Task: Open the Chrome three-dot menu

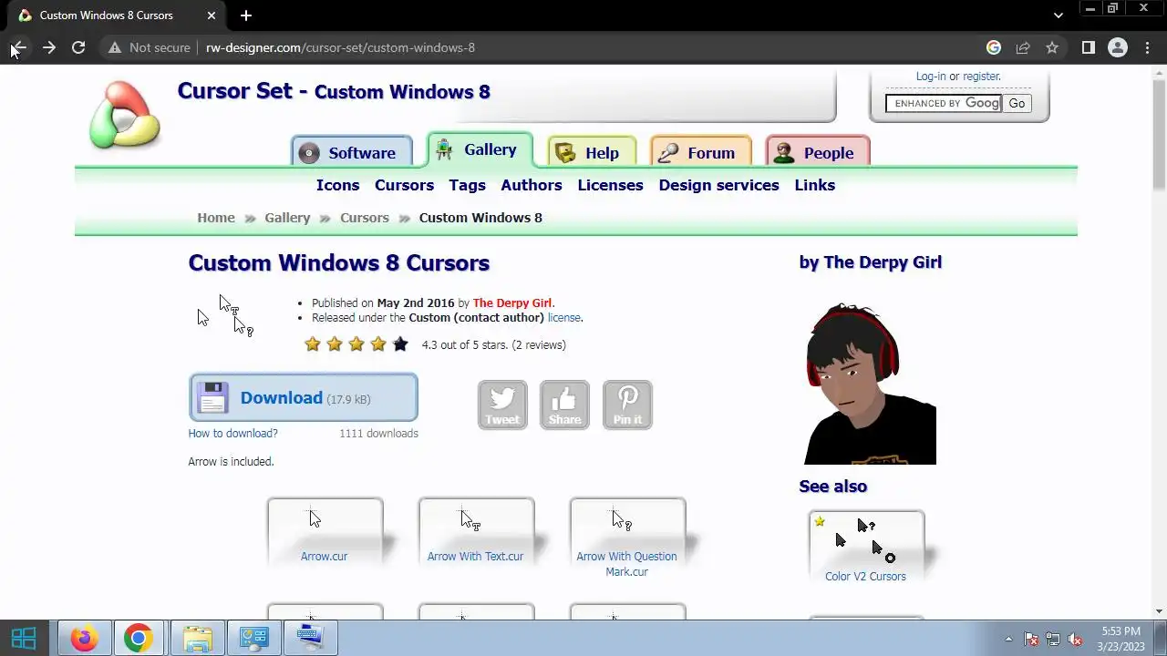Action: (x=1147, y=47)
